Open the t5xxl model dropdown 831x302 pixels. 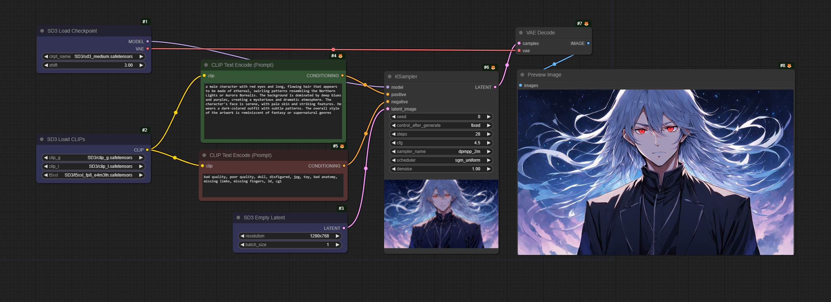click(x=94, y=175)
